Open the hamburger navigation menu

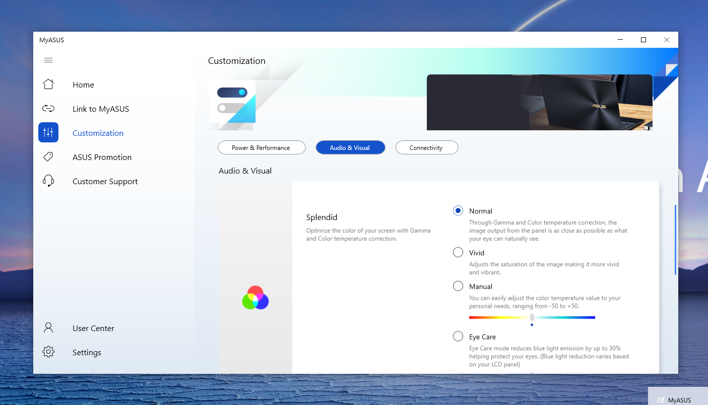click(48, 60)
